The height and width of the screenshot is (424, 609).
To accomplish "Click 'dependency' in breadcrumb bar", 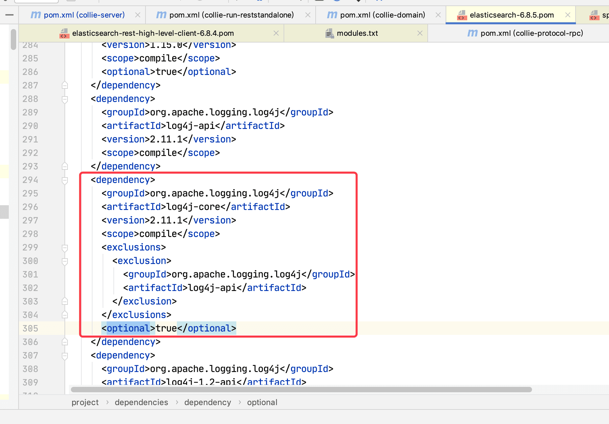I will (x=208, y=402).
